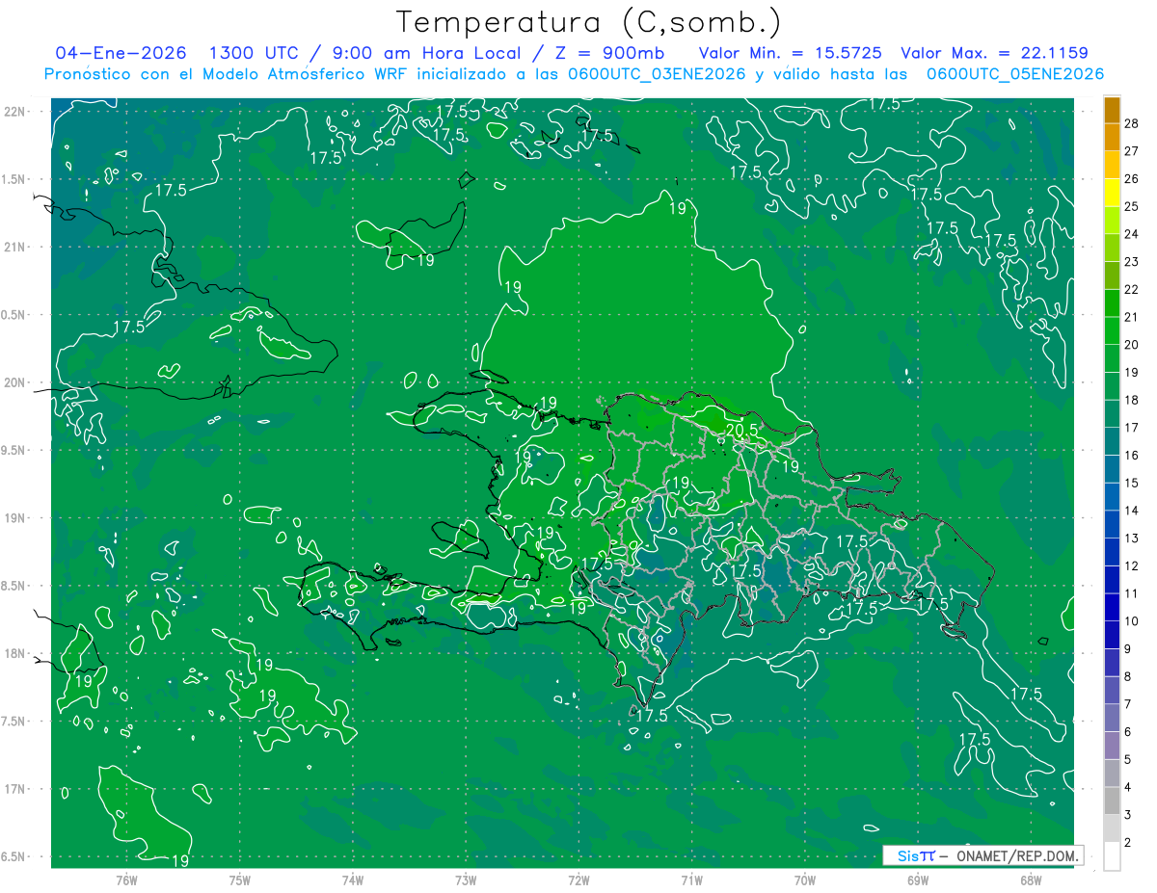Click the '8' label on the colour scale
Image resolution: width=1157 pixels, height=893 pixels.
[1128, 676]
